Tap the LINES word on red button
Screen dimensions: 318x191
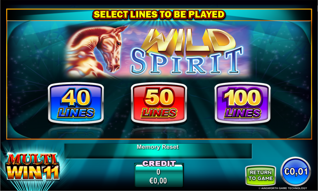[x=159, y=113]
